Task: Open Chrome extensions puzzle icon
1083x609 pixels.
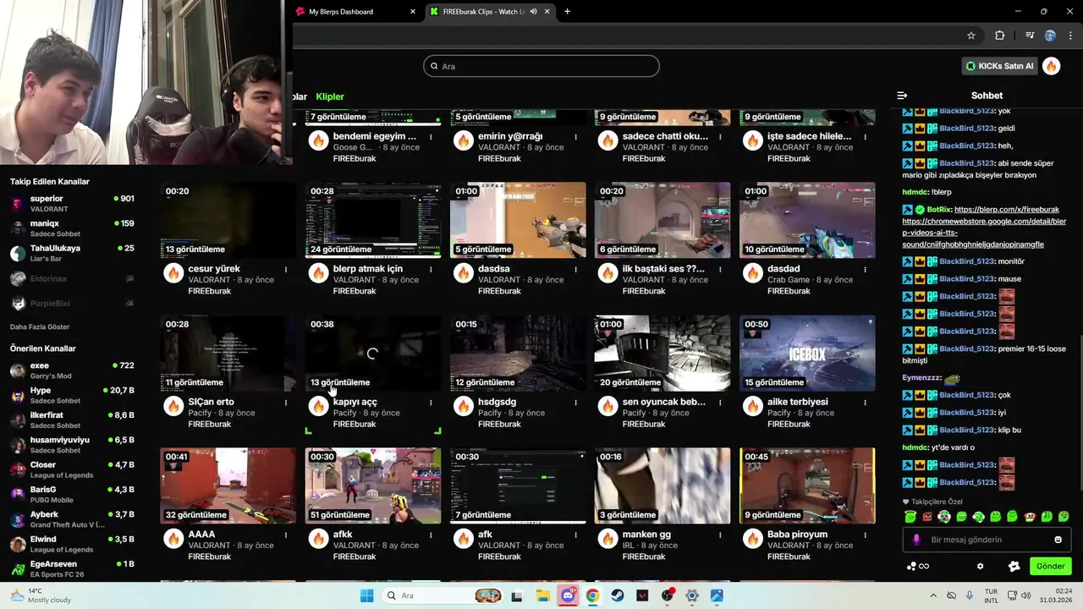Action: [x=1000, y=36]
